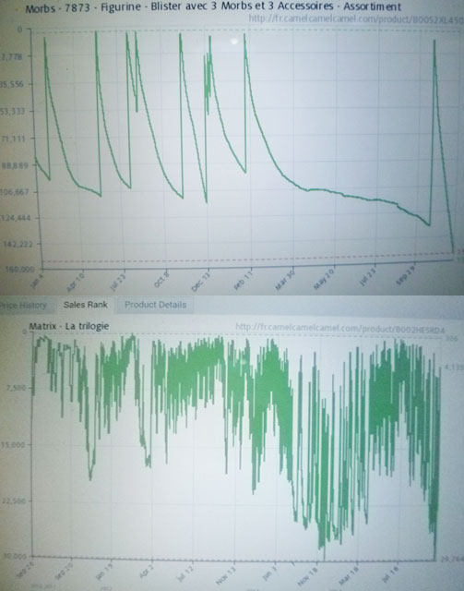Click the Morbs figurine chart title

click(213, 6)
